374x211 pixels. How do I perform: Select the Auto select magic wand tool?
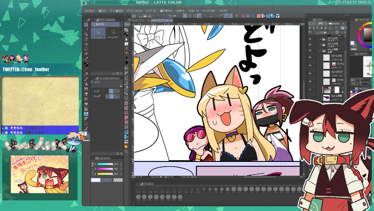click(x=86, y=54)
